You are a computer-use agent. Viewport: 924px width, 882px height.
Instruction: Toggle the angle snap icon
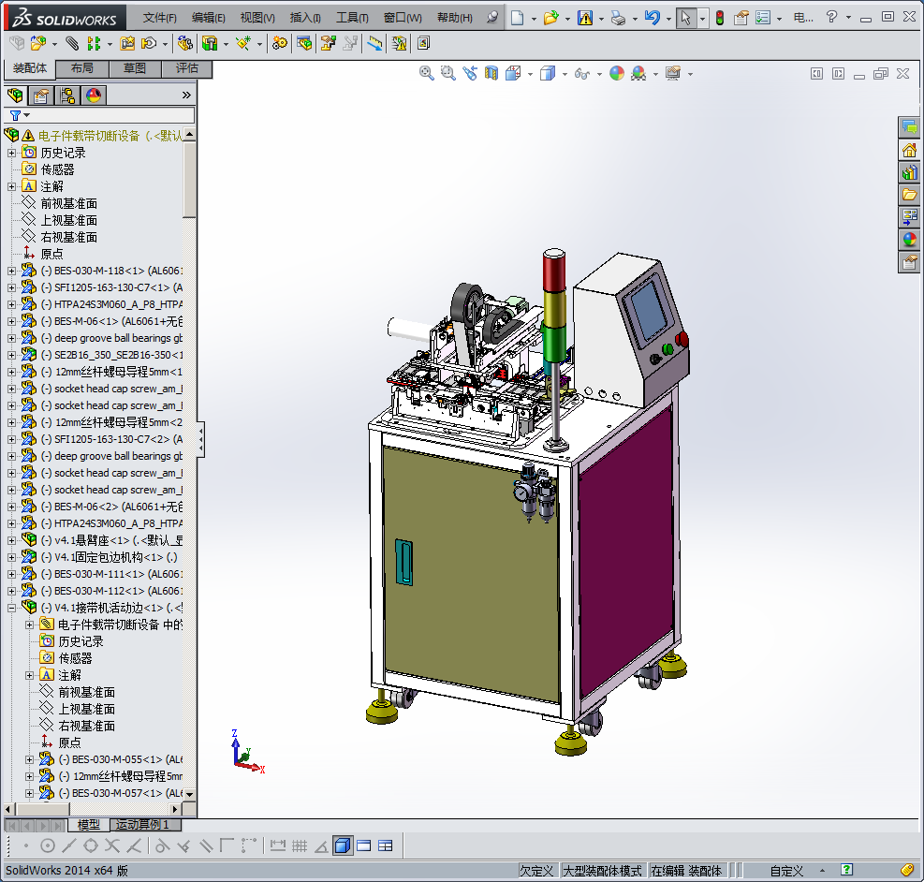(321, 846)
